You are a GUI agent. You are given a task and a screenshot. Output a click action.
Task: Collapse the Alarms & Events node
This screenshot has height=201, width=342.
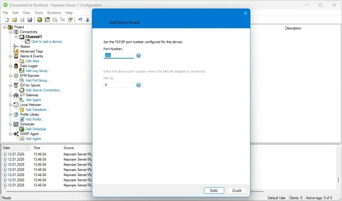[x=10, y=56]
